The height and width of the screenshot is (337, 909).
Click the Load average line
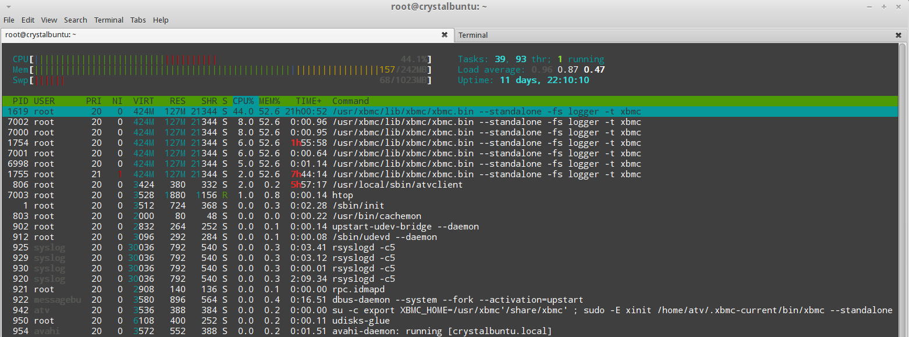click(x=531, y=70)
